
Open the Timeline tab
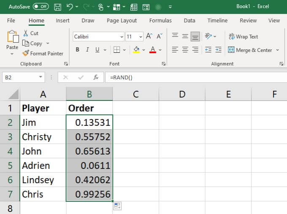[x=217, y=21]
